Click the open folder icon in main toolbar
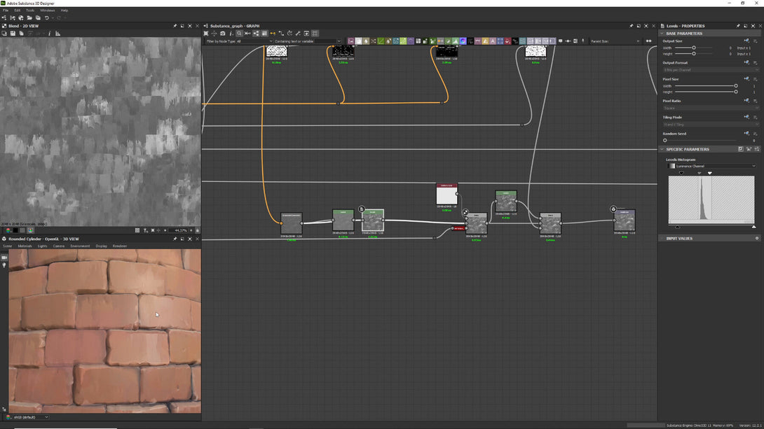 point(29,18)
